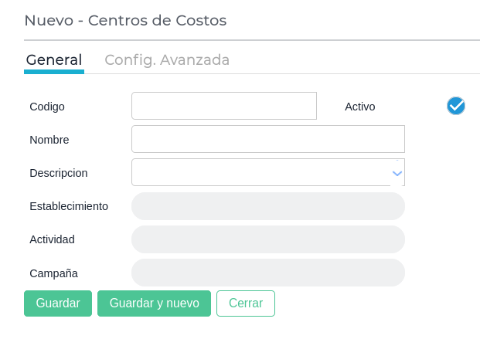Click into the Nombre text field

(268, 139)
